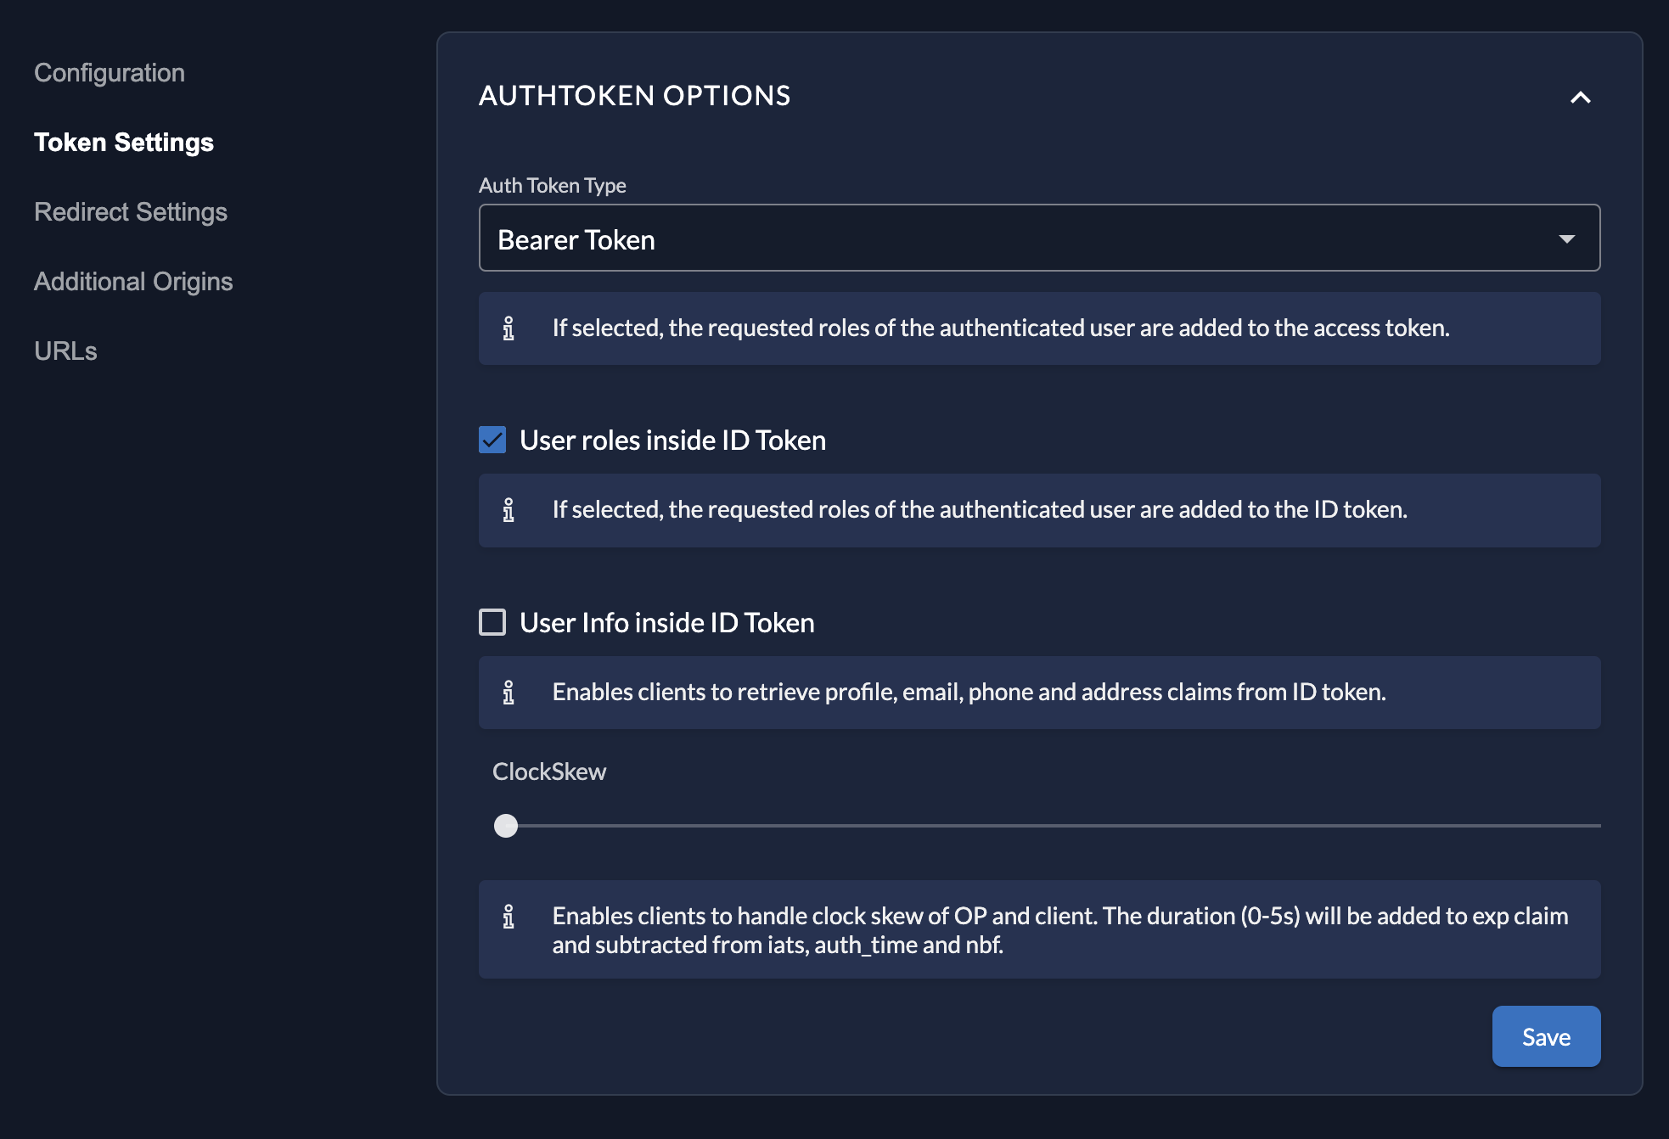Screen dimensions: 1669x1139
Task: Select Token Settings in the sidebar
Action: 124,143
